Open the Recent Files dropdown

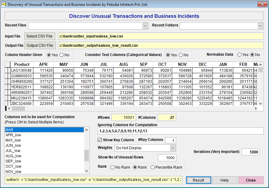[145, 26]
